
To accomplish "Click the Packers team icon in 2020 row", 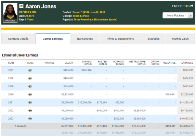I will (30, 95).
